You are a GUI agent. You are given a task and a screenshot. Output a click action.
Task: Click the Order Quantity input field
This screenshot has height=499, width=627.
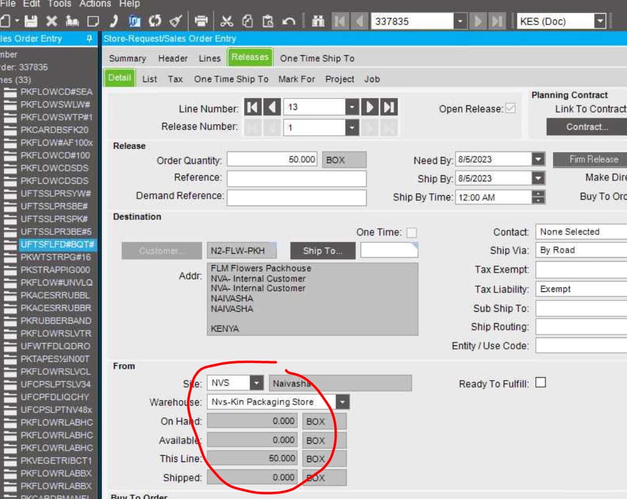(x=272, y=159)
